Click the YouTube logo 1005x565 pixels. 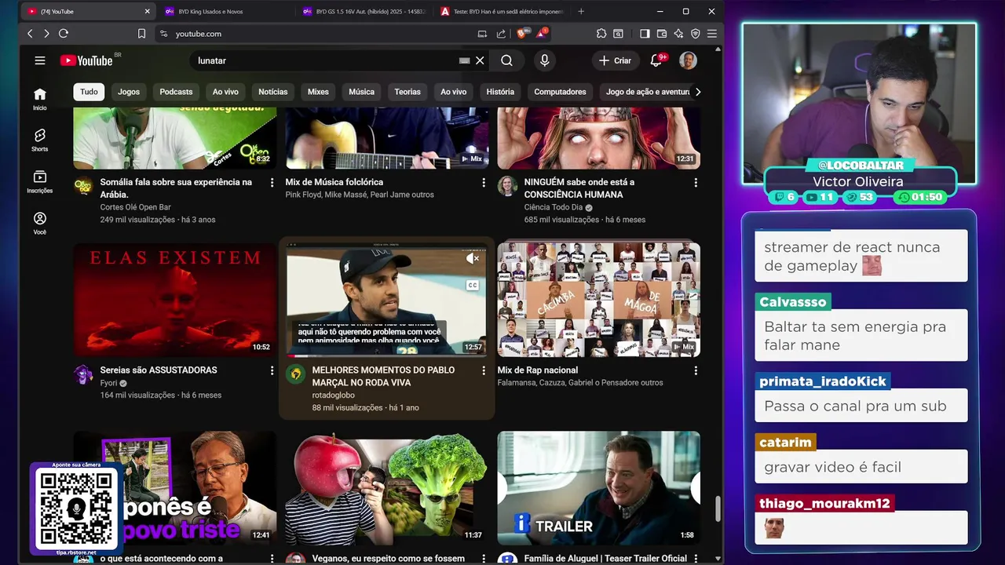[86, 60]
